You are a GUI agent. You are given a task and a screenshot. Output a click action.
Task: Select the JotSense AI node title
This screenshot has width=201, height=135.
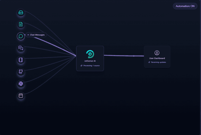pos(90,61)
